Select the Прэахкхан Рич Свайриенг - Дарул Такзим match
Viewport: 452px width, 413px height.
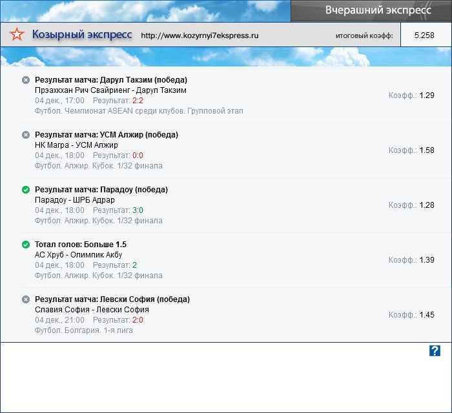110,90
